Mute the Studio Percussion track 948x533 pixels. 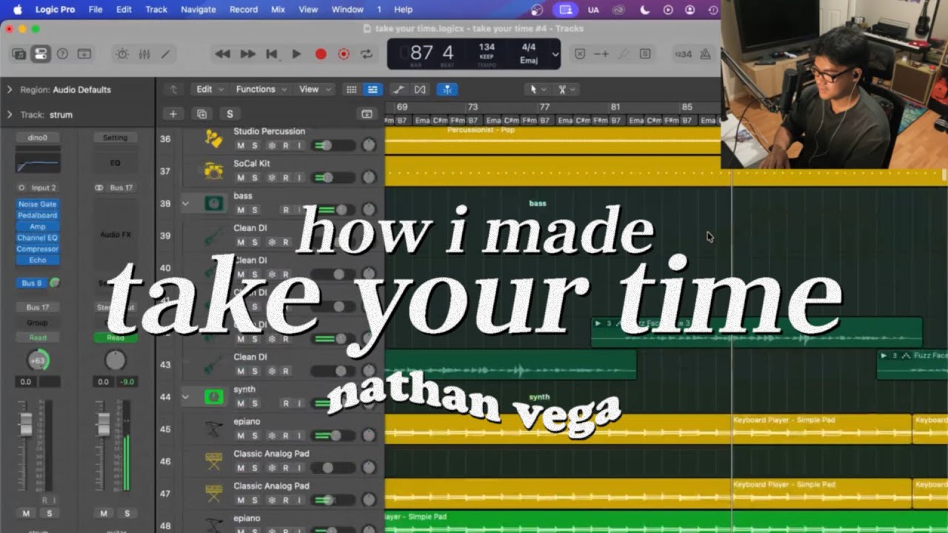coord(241,146)
